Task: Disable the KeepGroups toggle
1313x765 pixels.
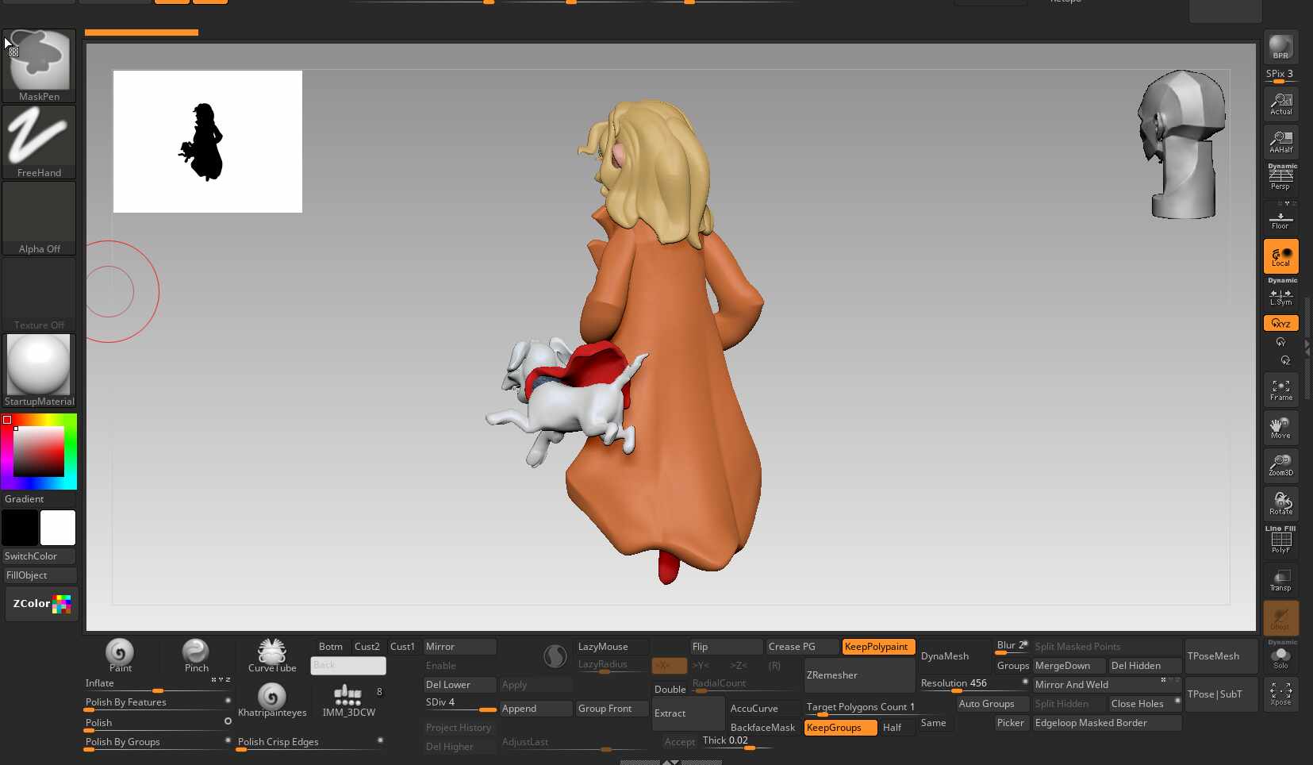Action: (840, 728)
